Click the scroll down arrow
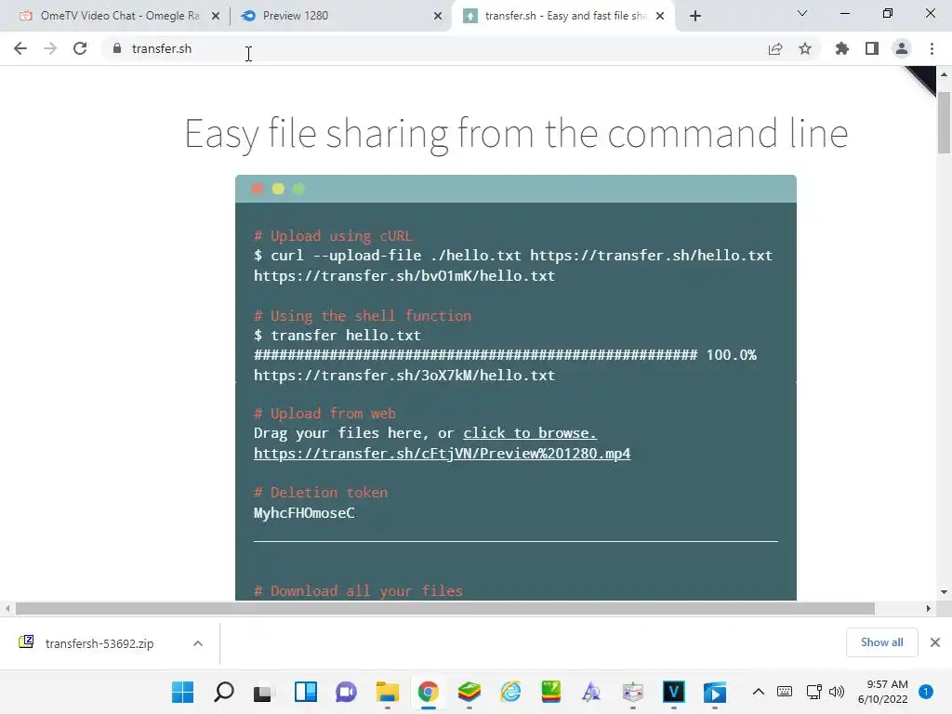The width and height of the screenshot is (952, 714). coord(944,592)
